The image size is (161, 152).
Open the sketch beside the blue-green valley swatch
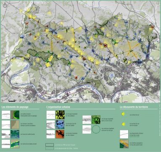[x=6, y=134]
